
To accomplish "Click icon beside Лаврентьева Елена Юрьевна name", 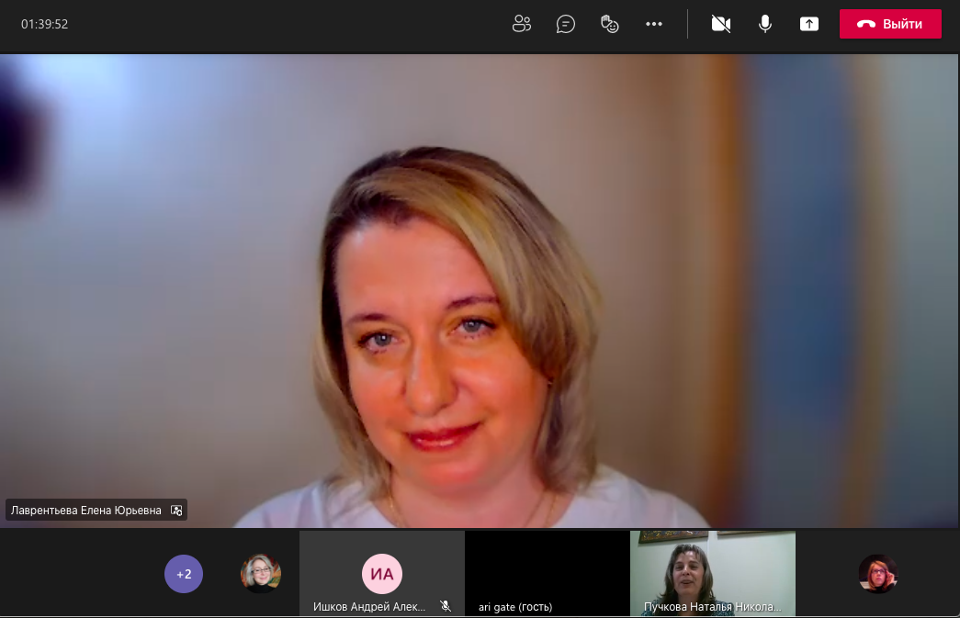I will pyautogui.click(x=177, y=511).
